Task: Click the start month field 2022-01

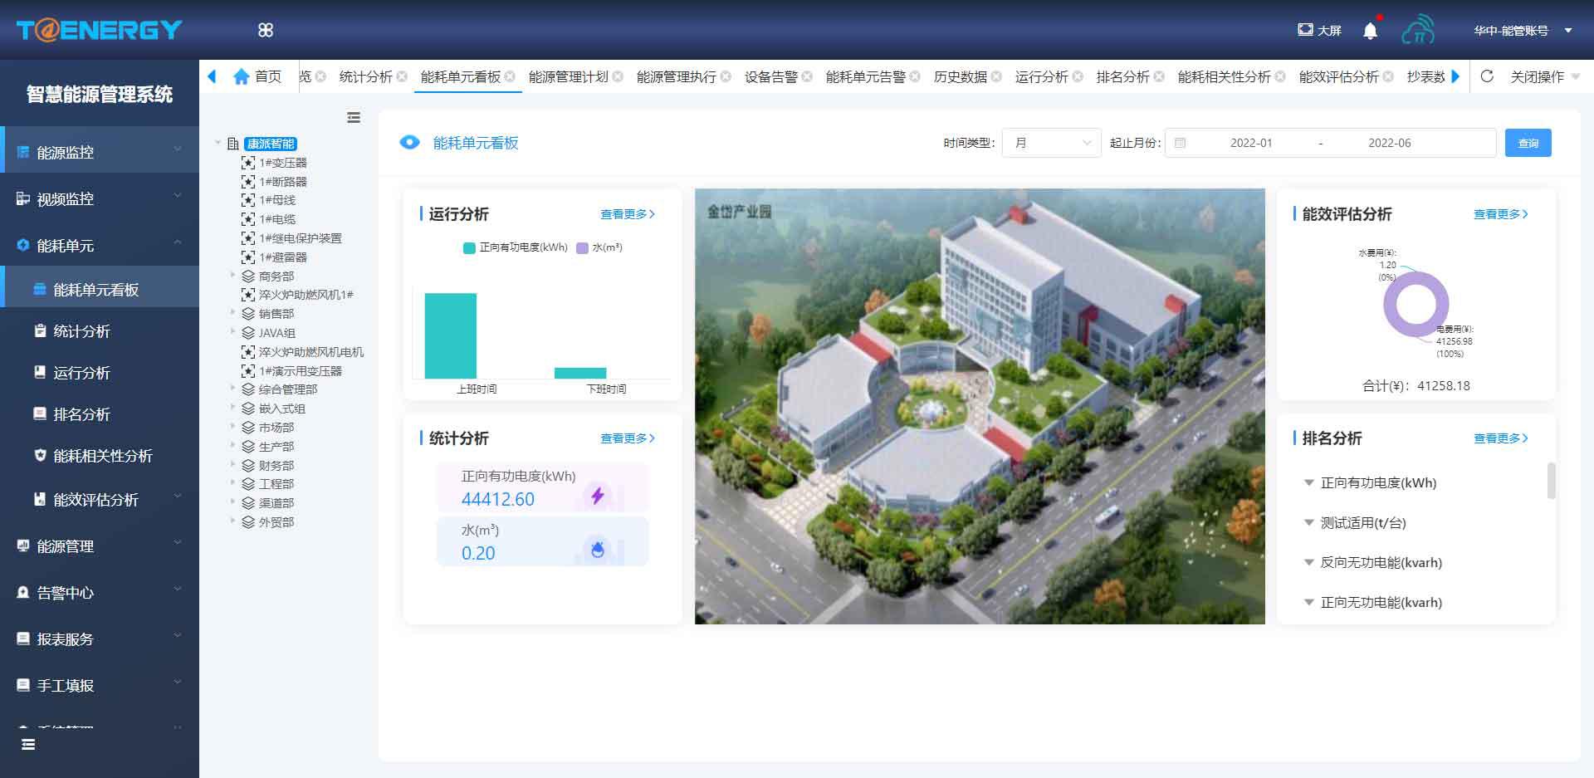Action: [1250, 143]
